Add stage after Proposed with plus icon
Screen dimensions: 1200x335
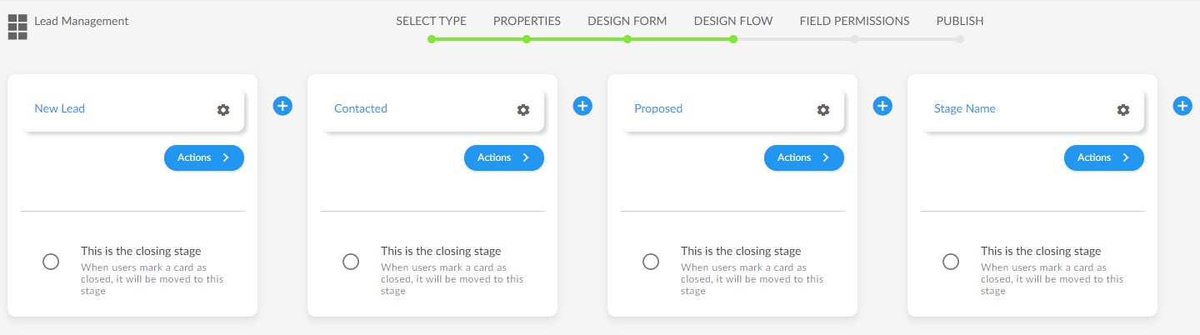882,106
